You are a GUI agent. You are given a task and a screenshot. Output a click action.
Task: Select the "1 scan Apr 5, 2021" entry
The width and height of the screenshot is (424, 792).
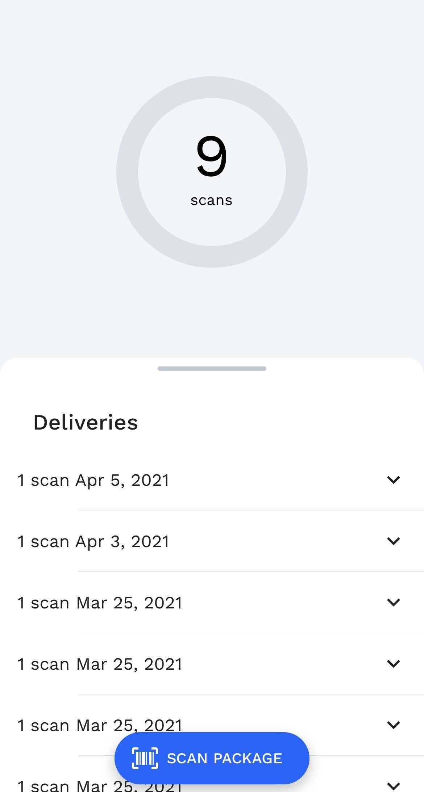93,480
